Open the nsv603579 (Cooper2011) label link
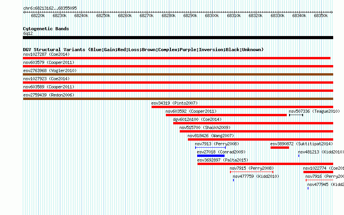 click(x=49, y=62)
